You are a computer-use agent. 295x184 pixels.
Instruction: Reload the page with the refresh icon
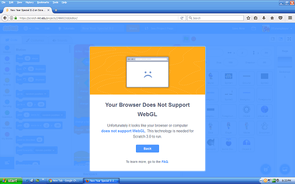[182, 18]
